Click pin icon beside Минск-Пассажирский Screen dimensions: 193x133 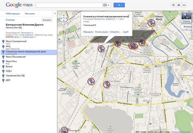click(3, 57)
